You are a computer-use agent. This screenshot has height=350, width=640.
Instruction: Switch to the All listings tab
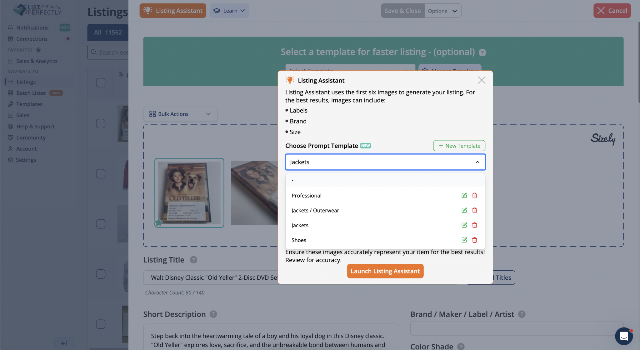(107, 32)
